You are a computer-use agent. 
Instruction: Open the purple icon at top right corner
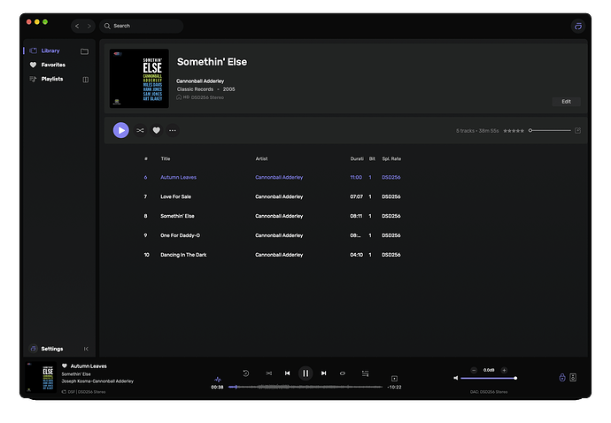[578, 26]
